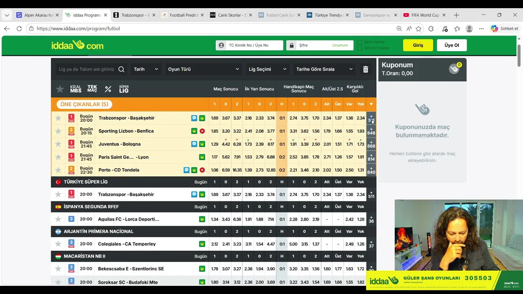Favorite the Sporting Lizbon - Benfica match star
523x294 pixels.
point(58,131)
